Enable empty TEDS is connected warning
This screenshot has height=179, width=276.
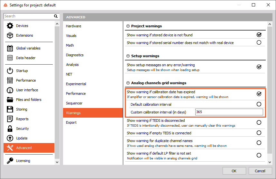click(x=259, y=133)
